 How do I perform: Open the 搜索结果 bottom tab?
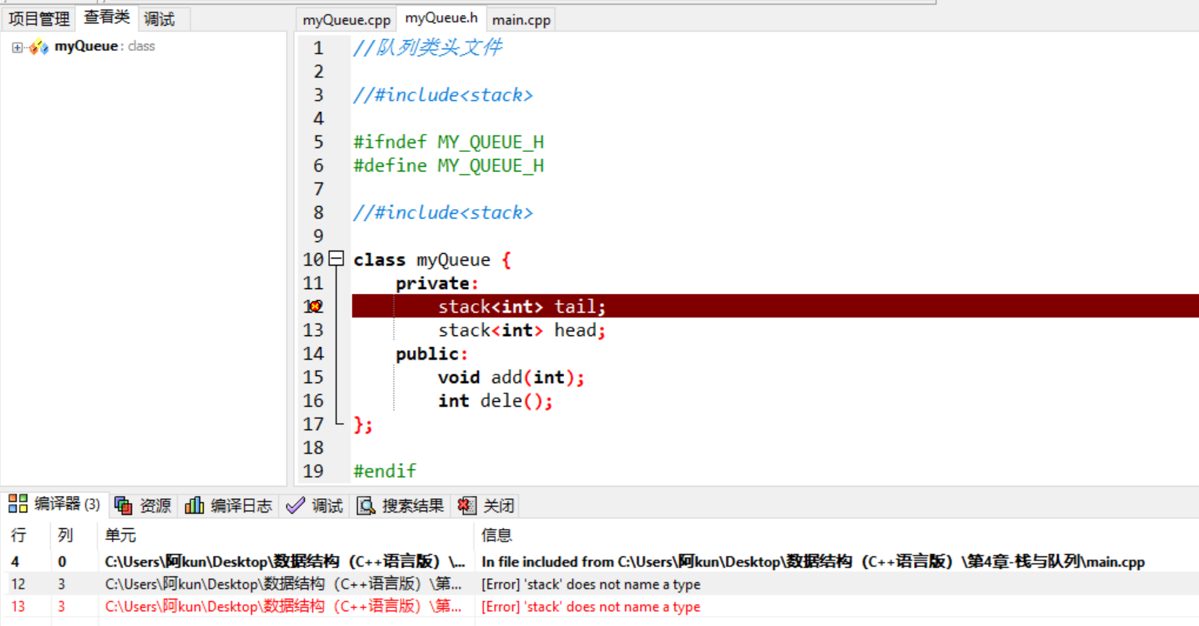pos(400,505)
